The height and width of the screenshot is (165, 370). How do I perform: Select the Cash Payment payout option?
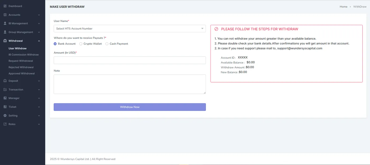[x=107, y=44]
